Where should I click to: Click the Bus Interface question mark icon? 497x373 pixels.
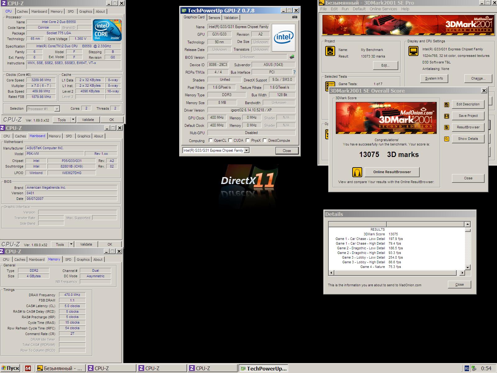point(294,72)
